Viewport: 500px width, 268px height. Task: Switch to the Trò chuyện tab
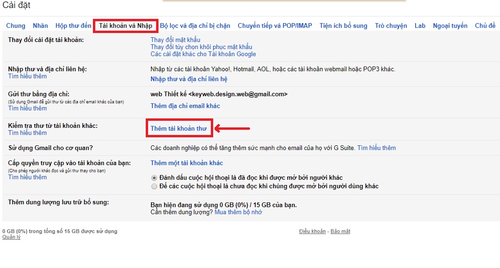click(391, 26)
